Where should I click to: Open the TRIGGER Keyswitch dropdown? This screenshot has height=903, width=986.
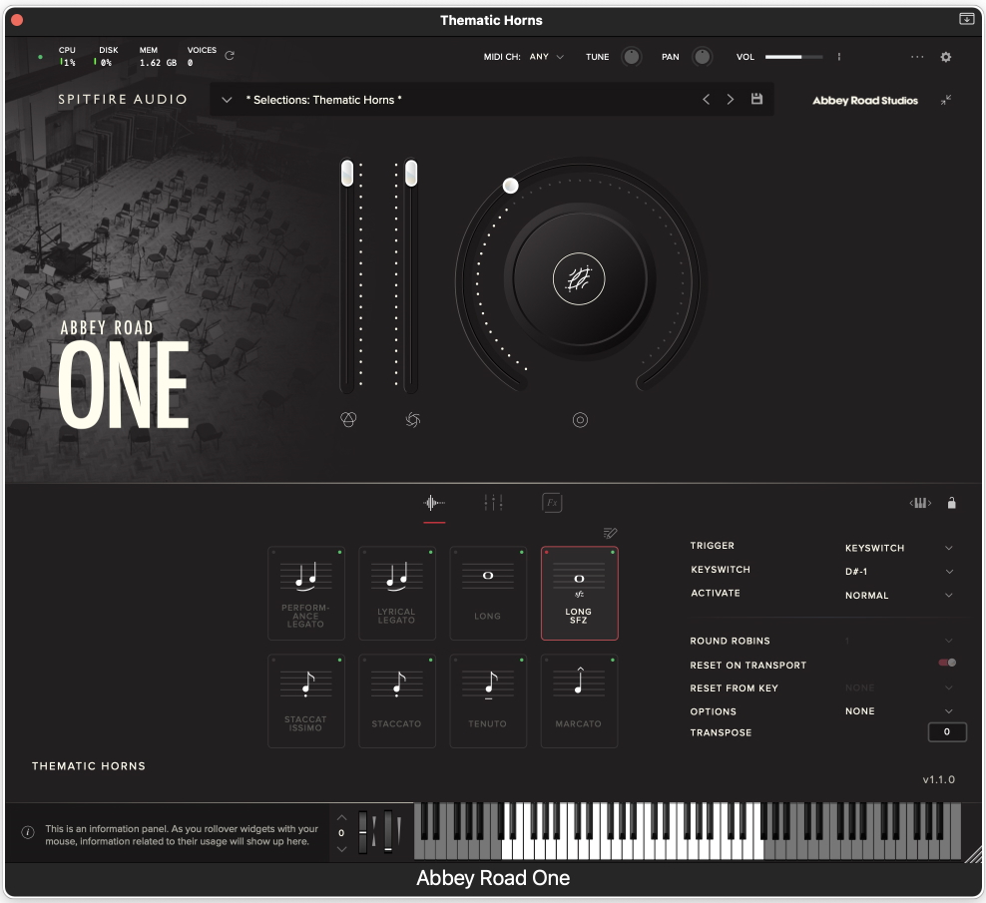(898, 548)
